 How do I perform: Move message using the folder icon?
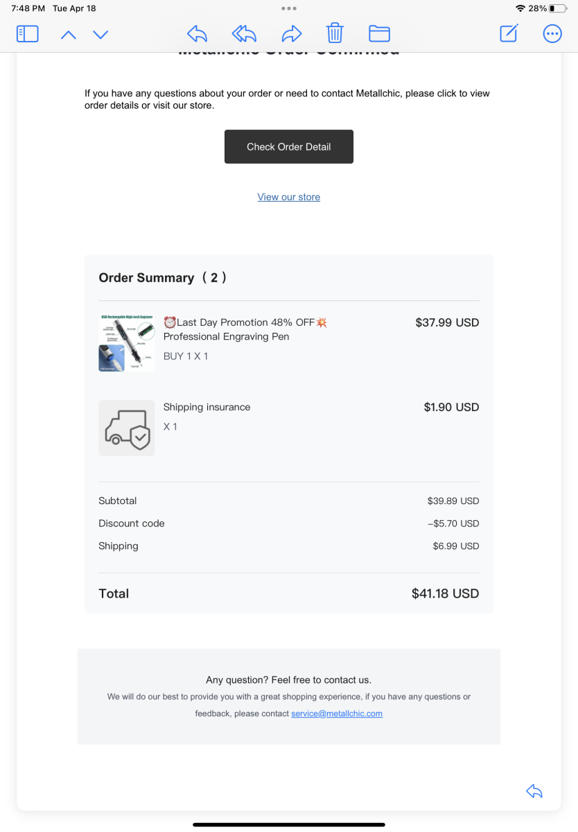pos(379,33)
